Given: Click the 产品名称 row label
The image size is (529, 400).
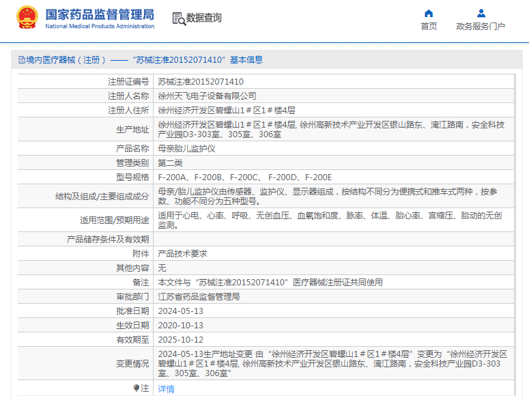Looking at the screenshot, I should tap(132, 149).
